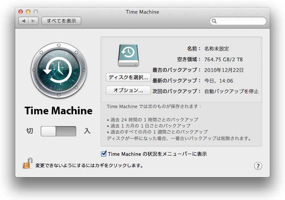The height and width of the screenshot is (200, 285).
Task: Uncheck Time Machine の状況をメニューバーに表示
Action: pos(104,154)
